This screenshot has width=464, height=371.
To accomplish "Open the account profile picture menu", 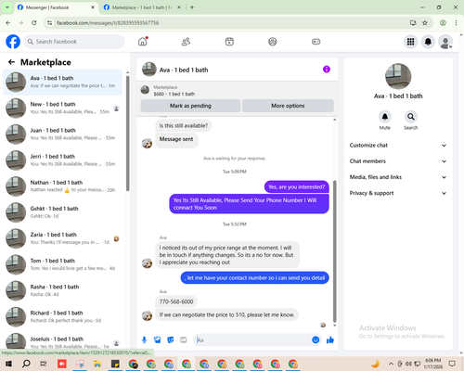I will point(445,42).
